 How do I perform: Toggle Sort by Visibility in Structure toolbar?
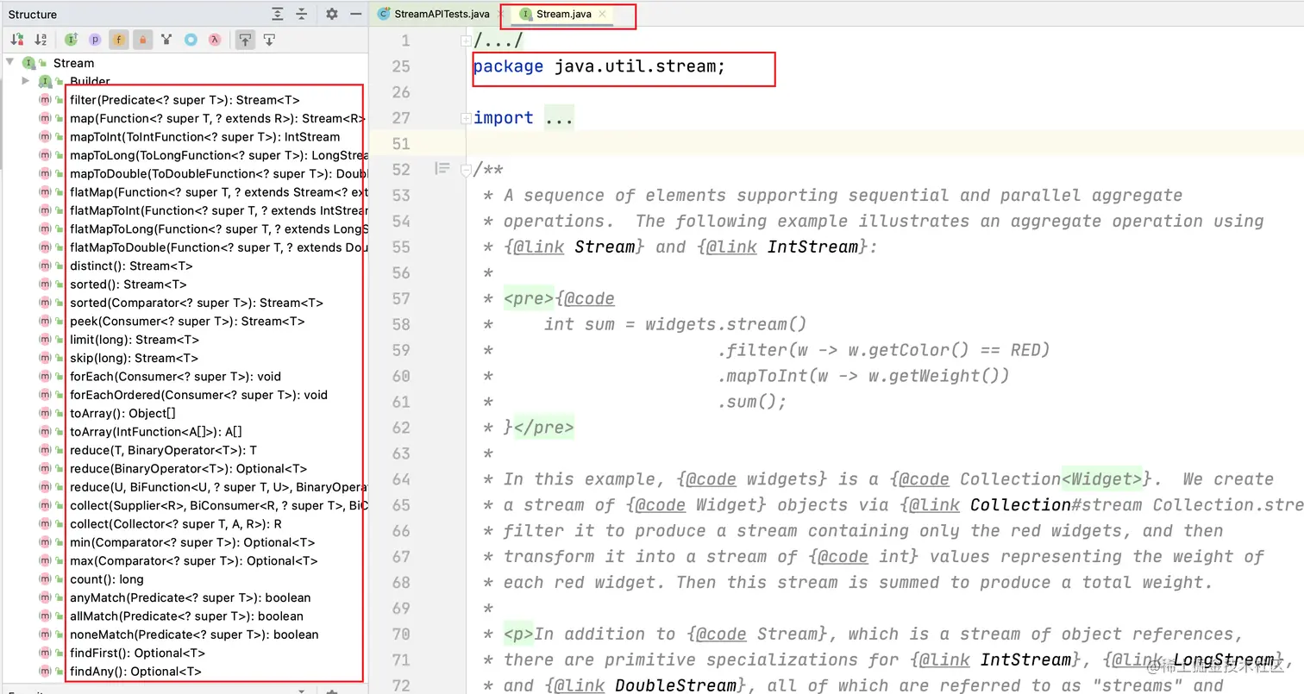coord(16,40)
